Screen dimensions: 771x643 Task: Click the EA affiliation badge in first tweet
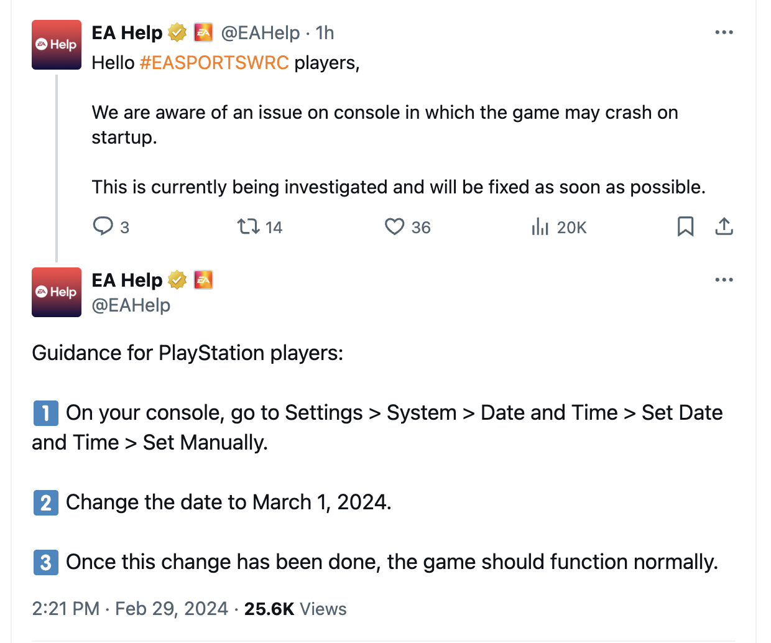point(203,32)
